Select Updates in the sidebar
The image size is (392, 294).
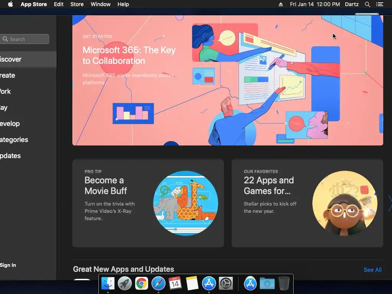click(28, 155)
